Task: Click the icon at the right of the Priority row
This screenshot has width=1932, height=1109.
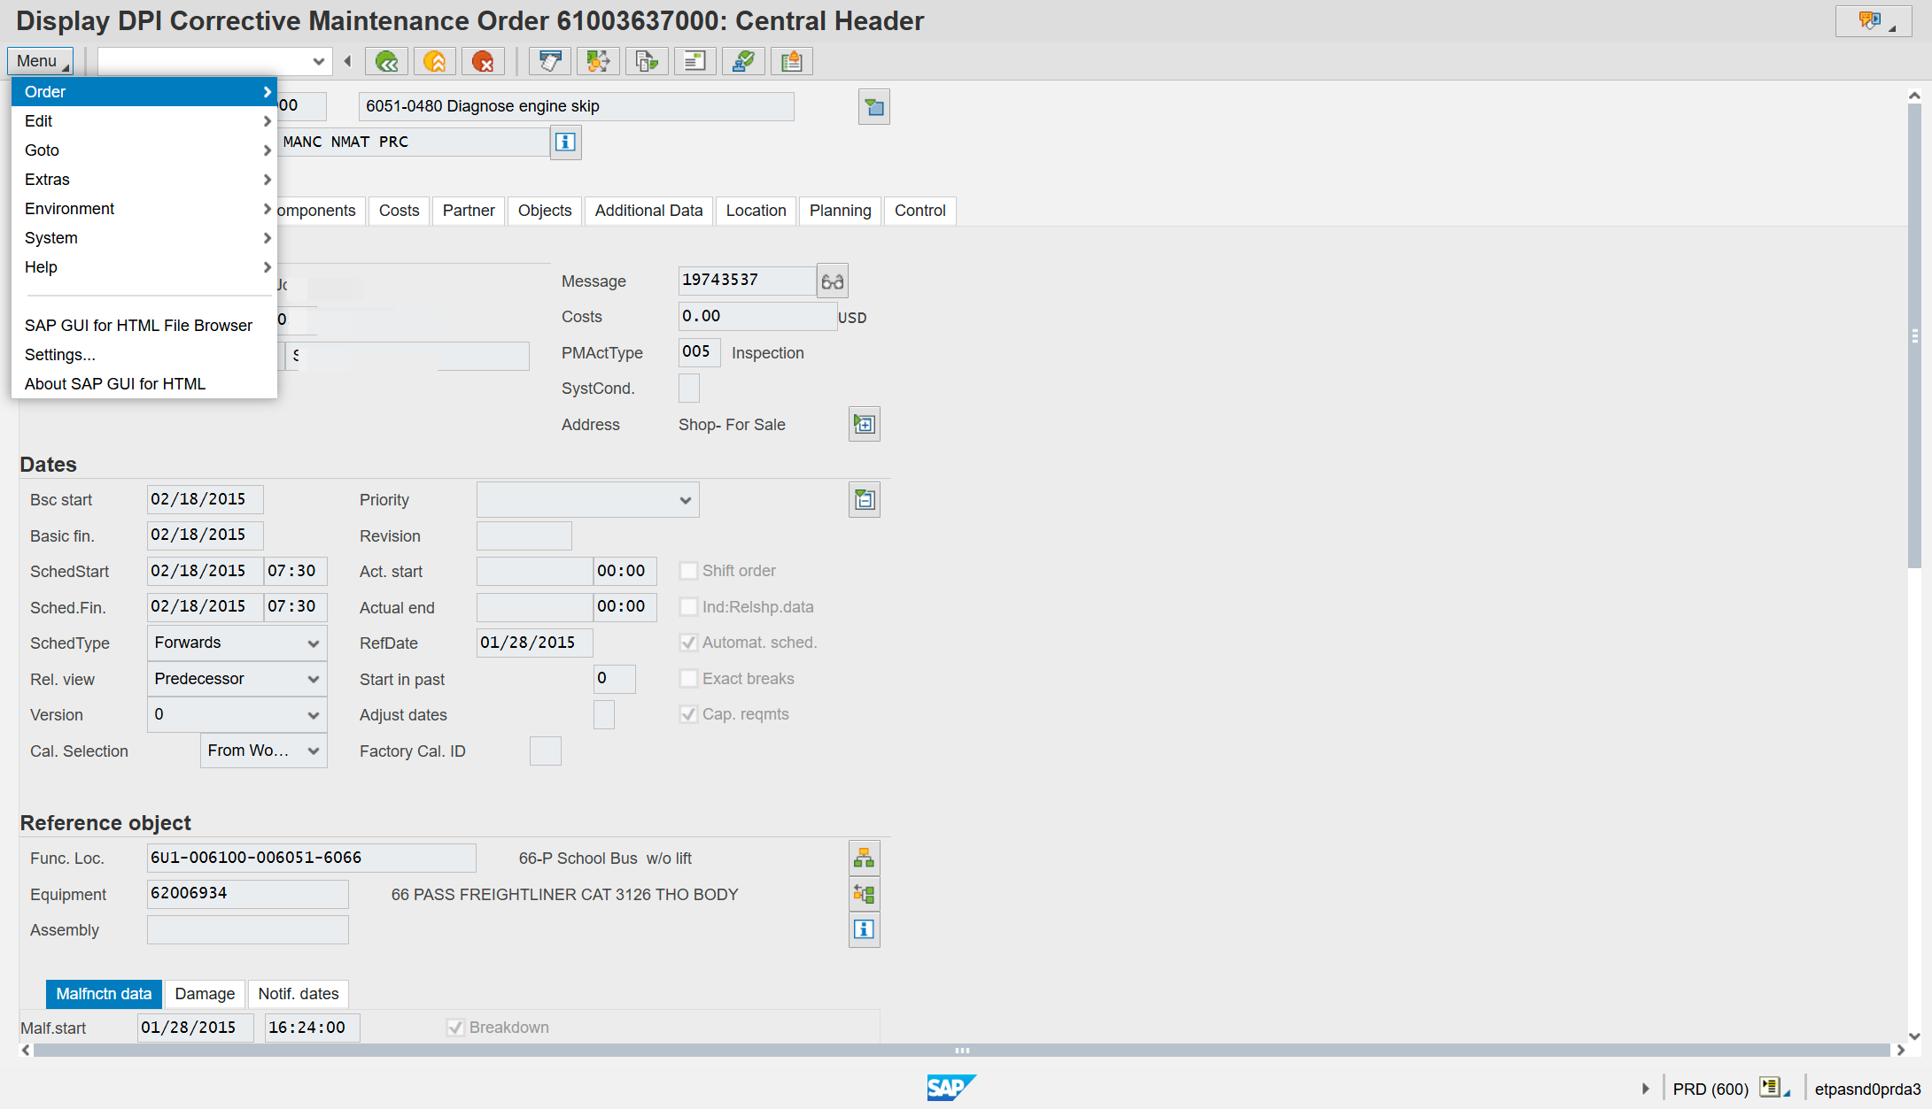Action: pyautogui.click(x=865, y=500)
